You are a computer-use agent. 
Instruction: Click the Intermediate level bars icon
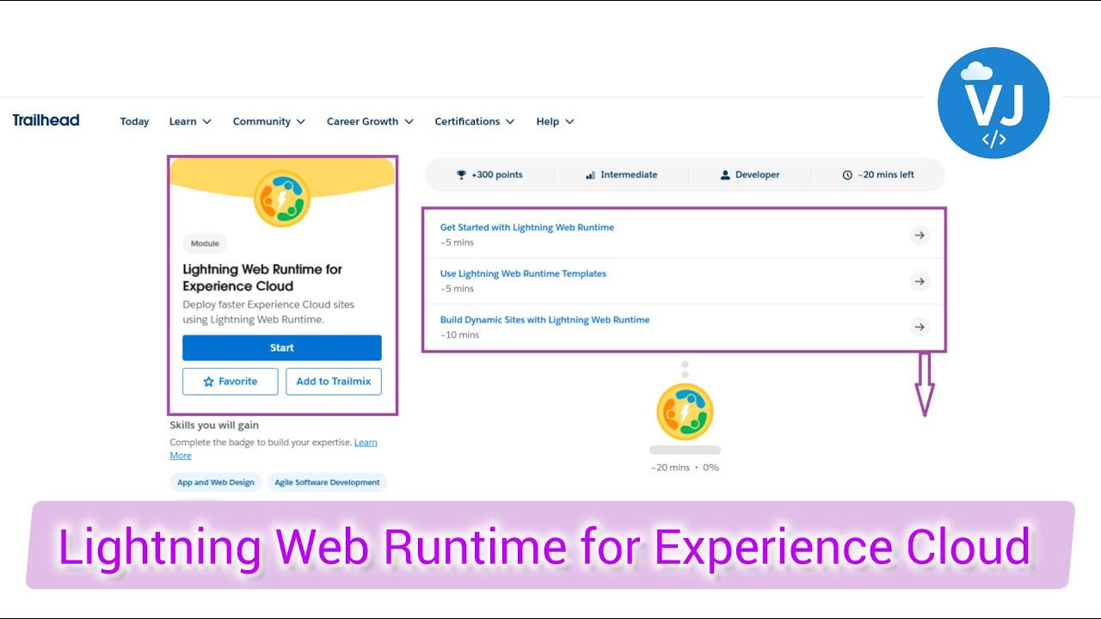click(x=590, y=175)
